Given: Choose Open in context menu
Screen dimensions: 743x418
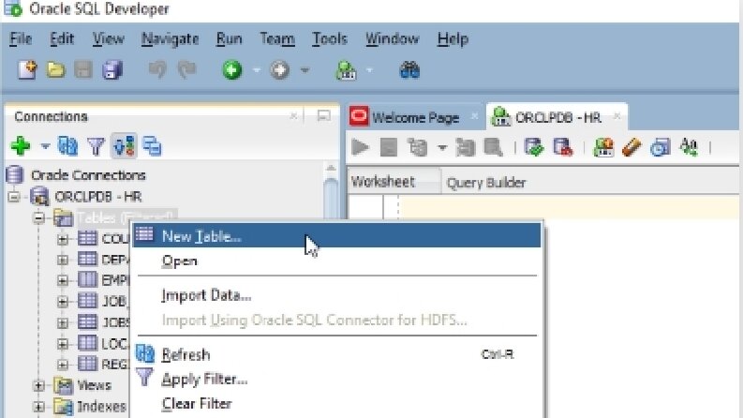Looking at the screenshot, I should 336,261.
